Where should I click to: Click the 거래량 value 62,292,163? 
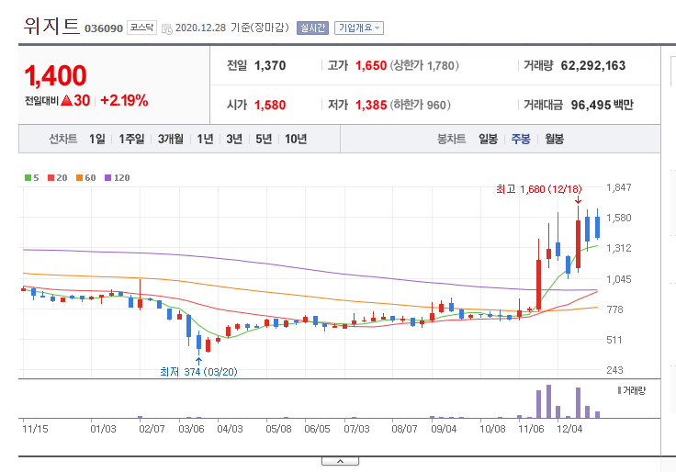(x=592, y=65)
